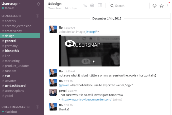Start new direct message plus icon
This screenshot has width=172, height=115.
[x=37, y=107]
